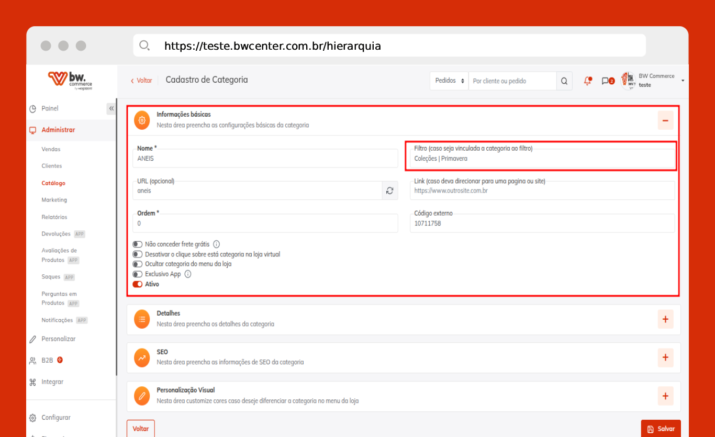Open the notifications bell icon
The height and width of the screenshot is (437, 715).
coord(588,81)
